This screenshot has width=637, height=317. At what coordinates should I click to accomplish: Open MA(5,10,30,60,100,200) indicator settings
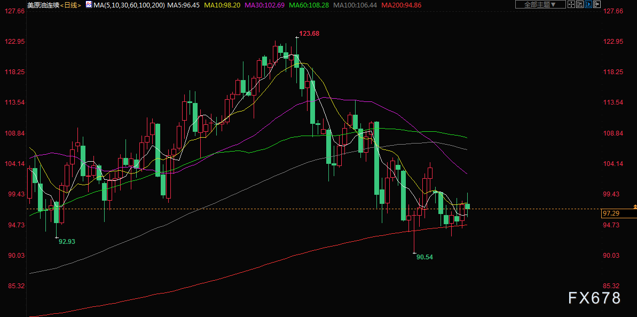click(129, 5)
